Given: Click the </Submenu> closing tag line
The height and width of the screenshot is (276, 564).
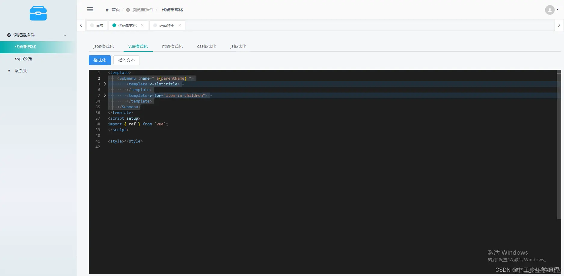Looking at the screenshot, I should (129, 107).
